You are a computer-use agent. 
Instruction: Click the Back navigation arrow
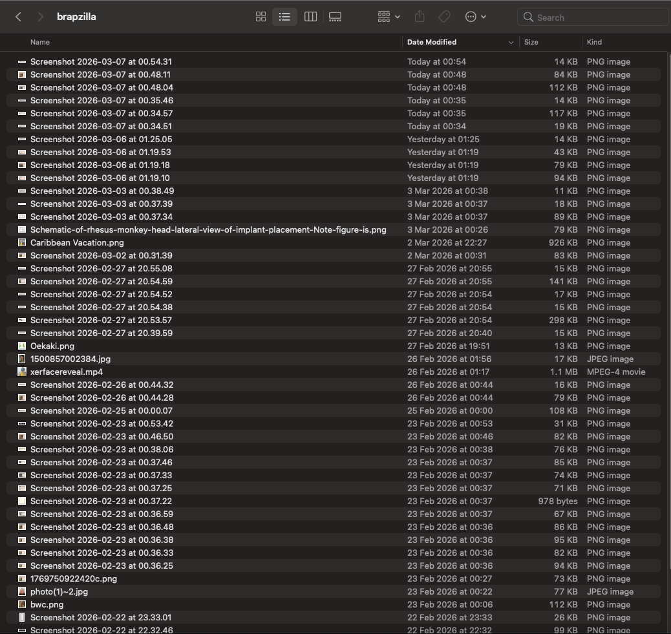tap(18, 17)
